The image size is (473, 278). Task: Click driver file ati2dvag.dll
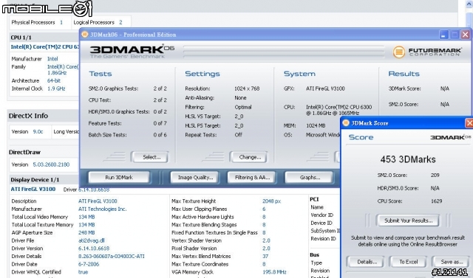(x=92, y=240)
